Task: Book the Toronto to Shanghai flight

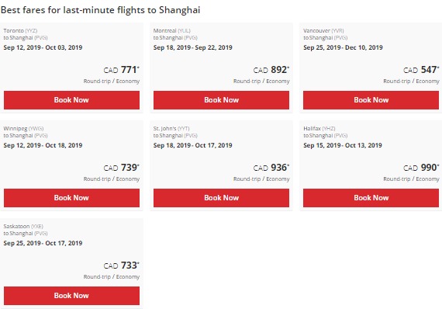Action: [x=71, y=100]
